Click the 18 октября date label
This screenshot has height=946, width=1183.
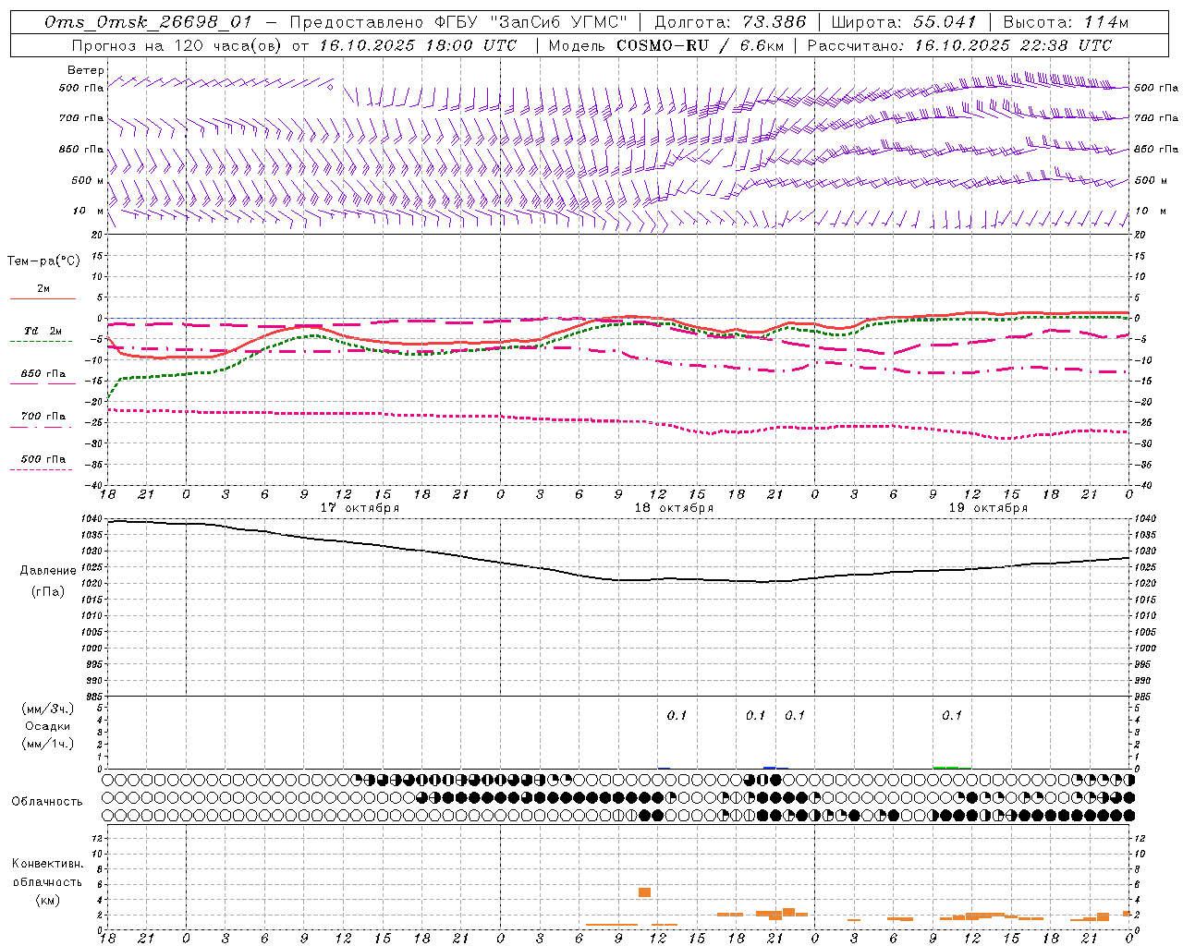(674, 508)
